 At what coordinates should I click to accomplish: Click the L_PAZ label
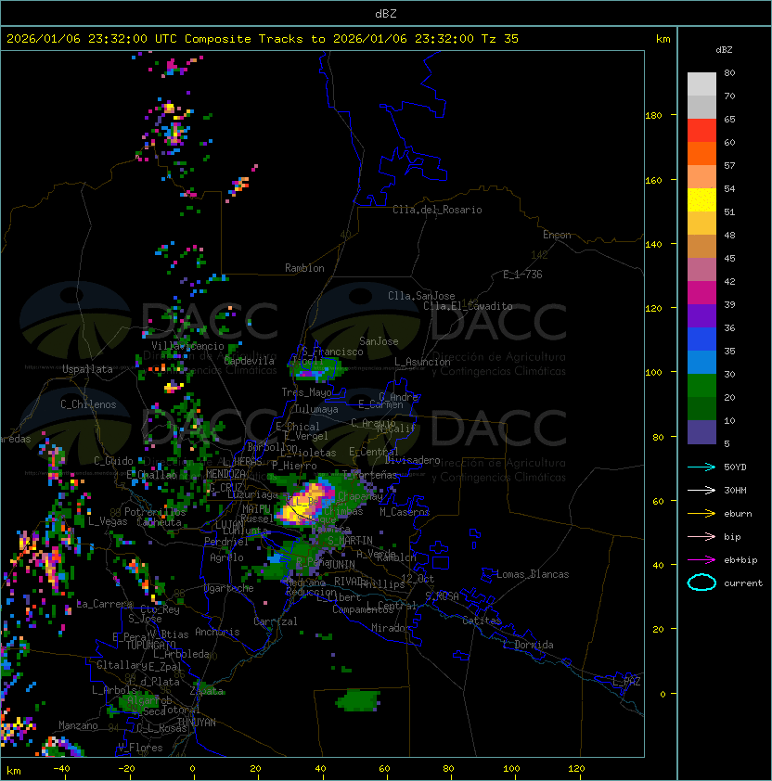[x=626, y=682]
